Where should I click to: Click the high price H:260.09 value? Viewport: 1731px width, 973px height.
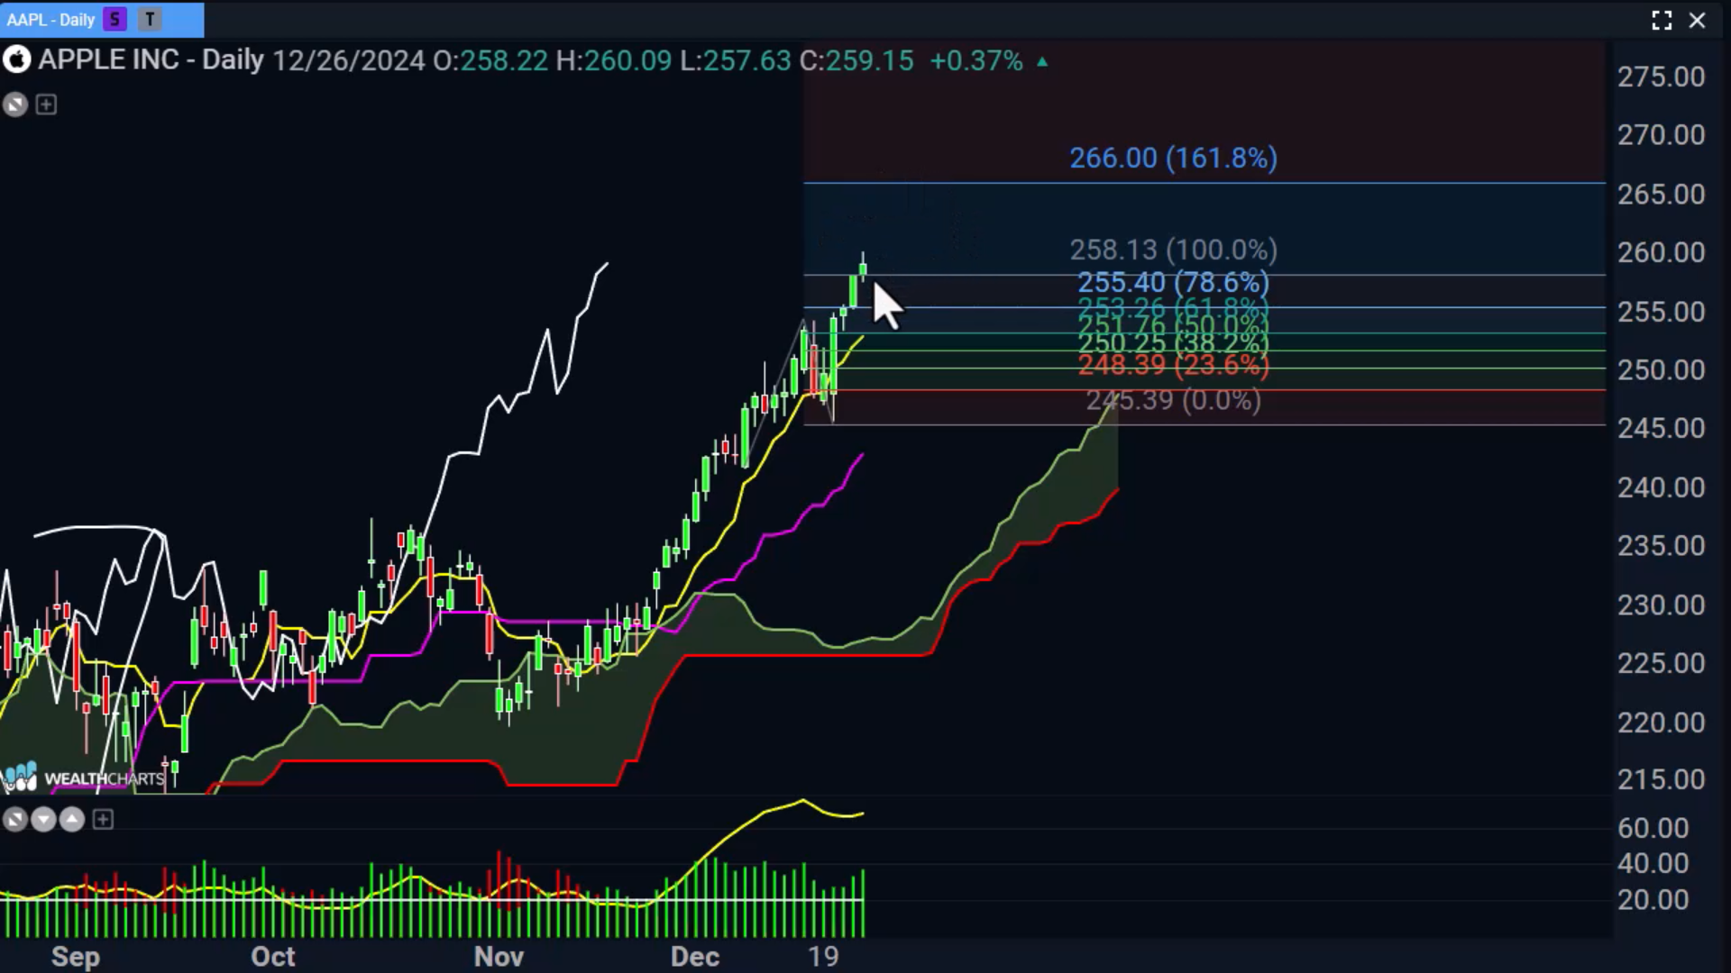point(613,61)
